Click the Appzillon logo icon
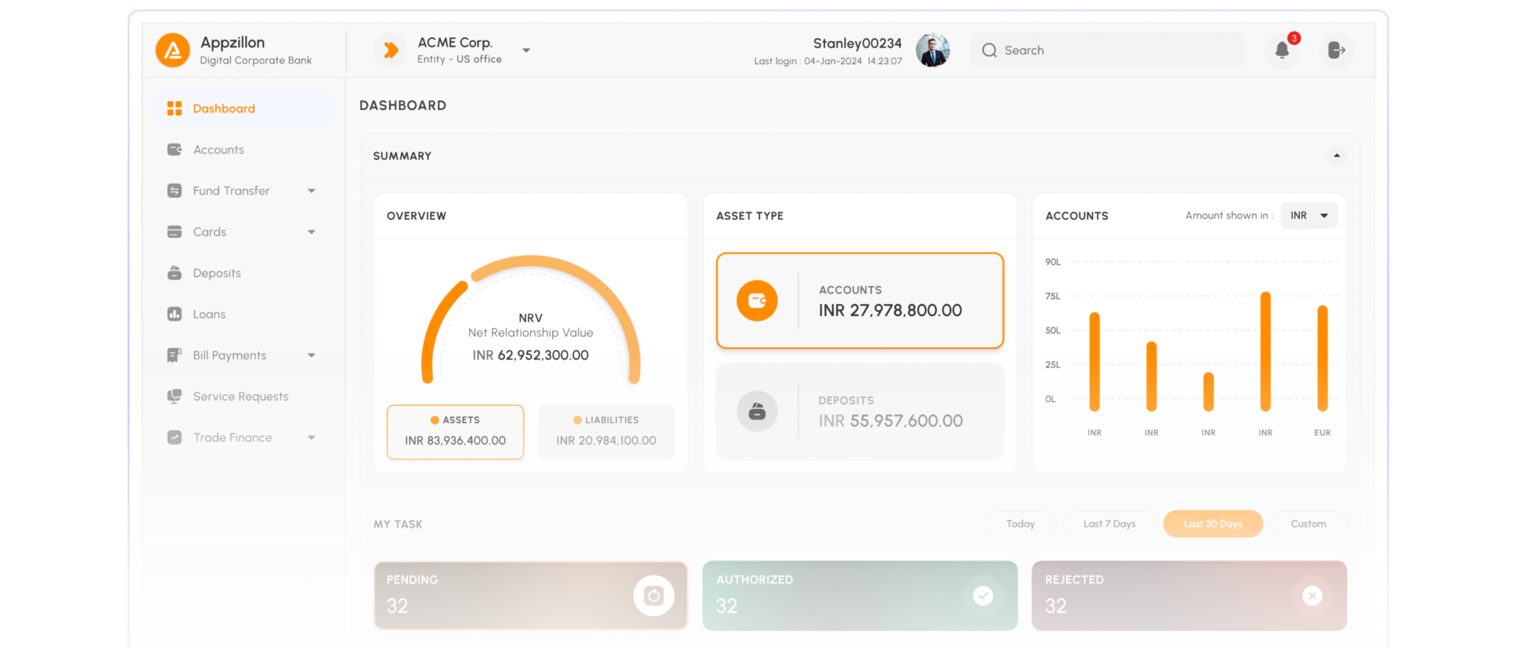Image resolution: width=1530 pixels, height=648 pixels. pyautogui.click(x=173, y=50)
